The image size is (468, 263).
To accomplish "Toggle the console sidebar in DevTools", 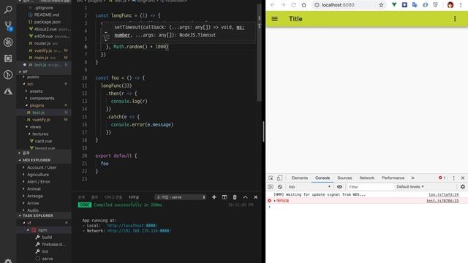I will coord(271,187).
